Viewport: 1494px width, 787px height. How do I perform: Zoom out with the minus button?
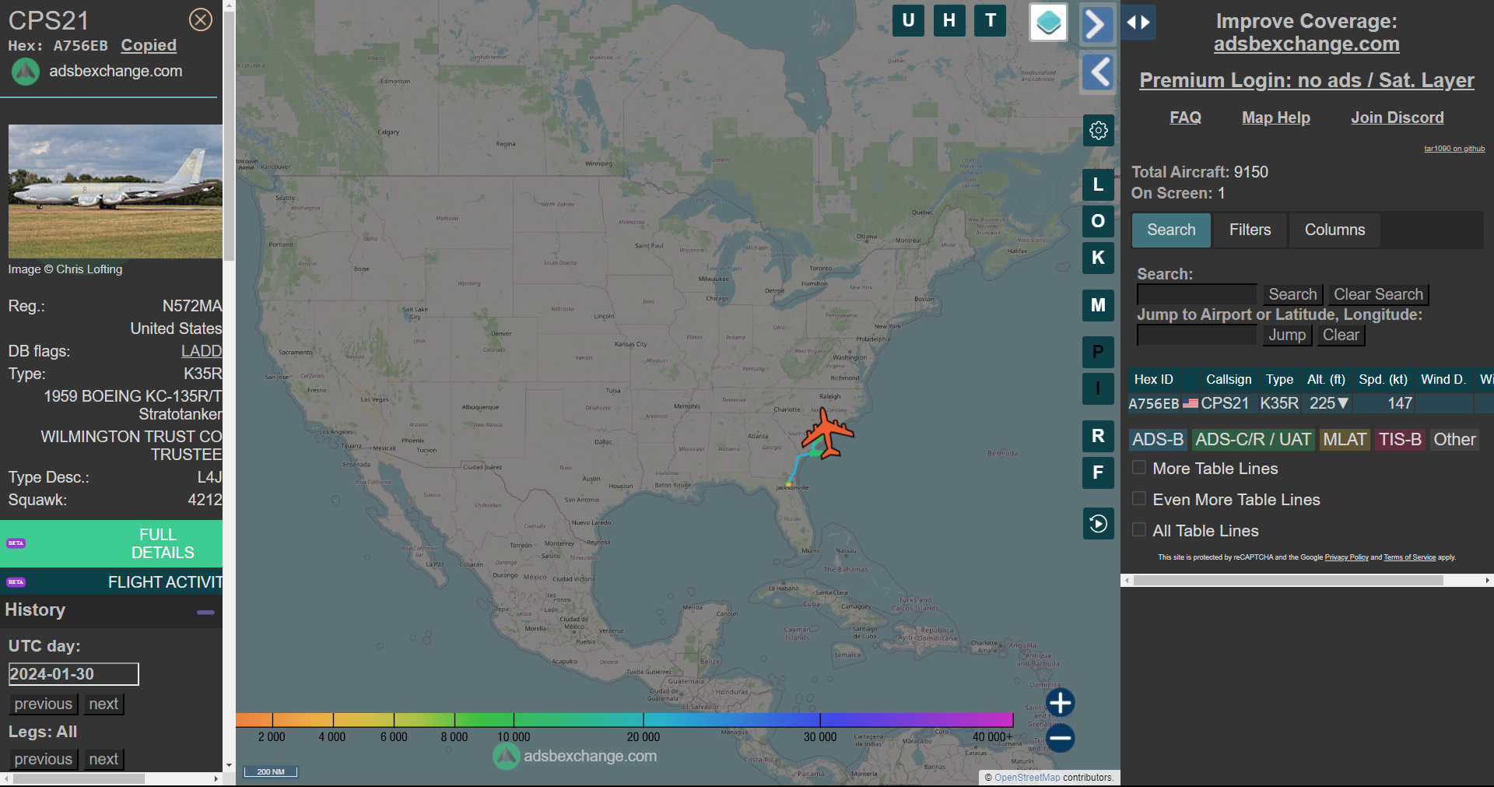(1060, 738)
